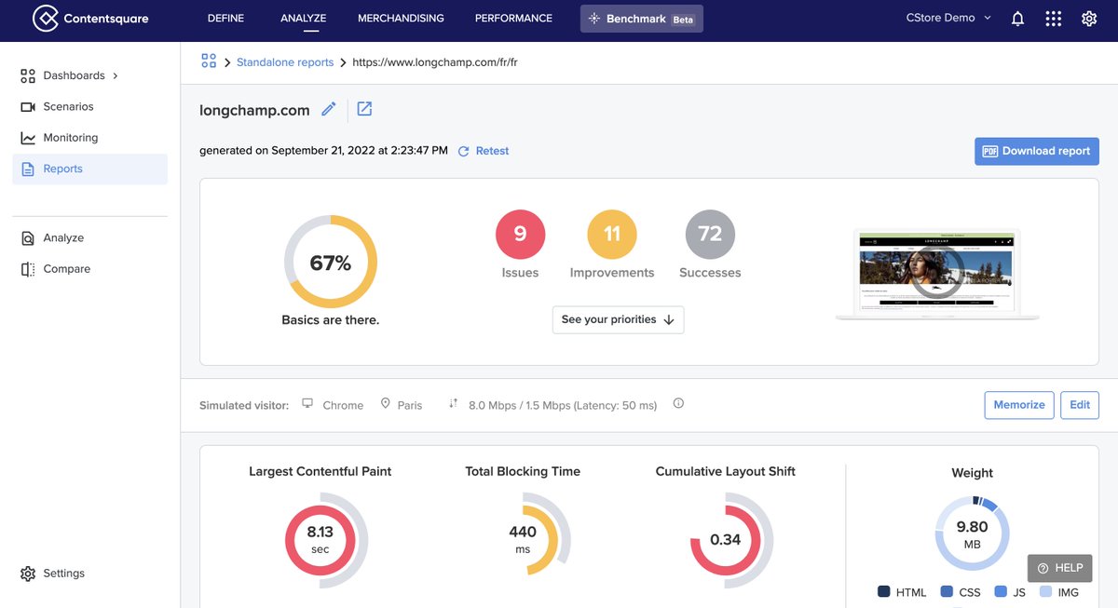Select Compare in the sidebar
The image size is (1118, 608).
(x=89, y=269)
